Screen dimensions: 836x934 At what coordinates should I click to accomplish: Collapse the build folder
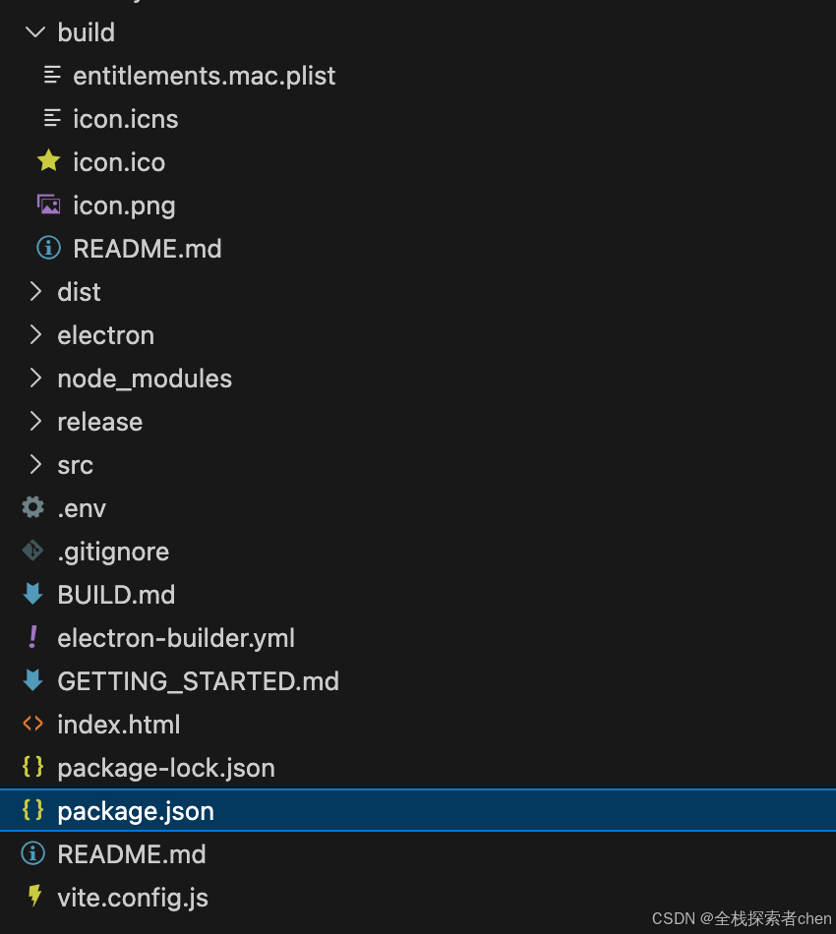(35, 31)
